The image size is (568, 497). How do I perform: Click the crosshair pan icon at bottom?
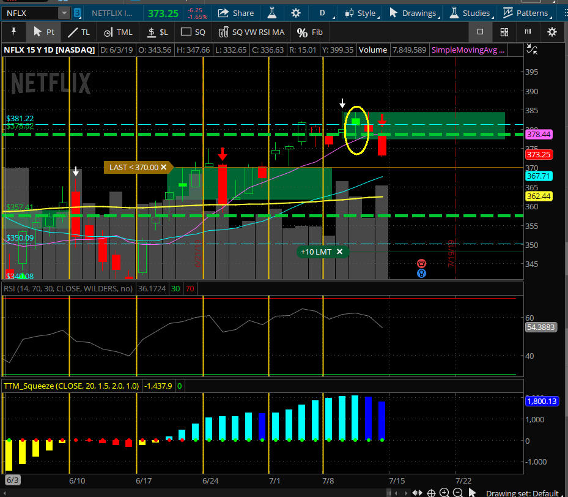[x=431, y=493]
